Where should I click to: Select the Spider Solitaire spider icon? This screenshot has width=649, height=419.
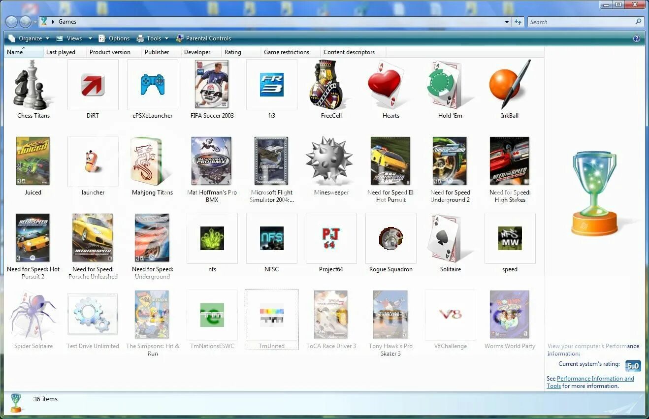33,315
